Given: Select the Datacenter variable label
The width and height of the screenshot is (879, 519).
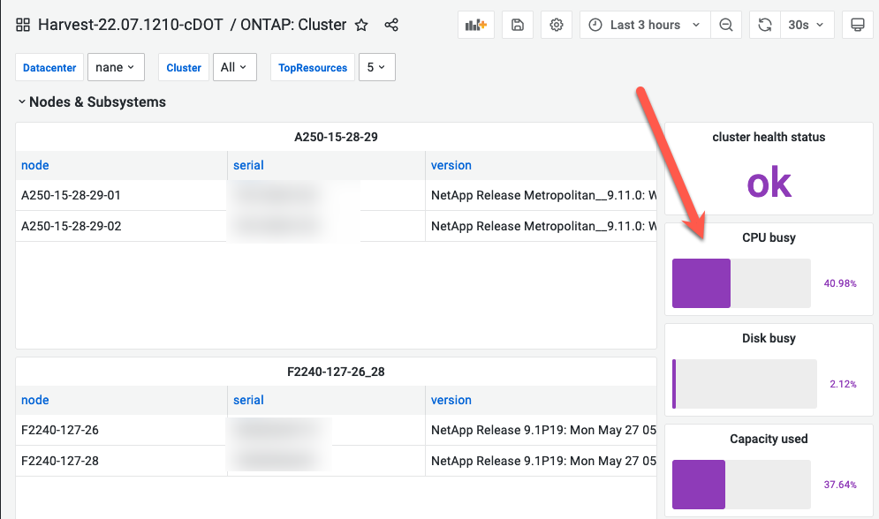Looking at the screenshot, I should [x=49, y=67].
